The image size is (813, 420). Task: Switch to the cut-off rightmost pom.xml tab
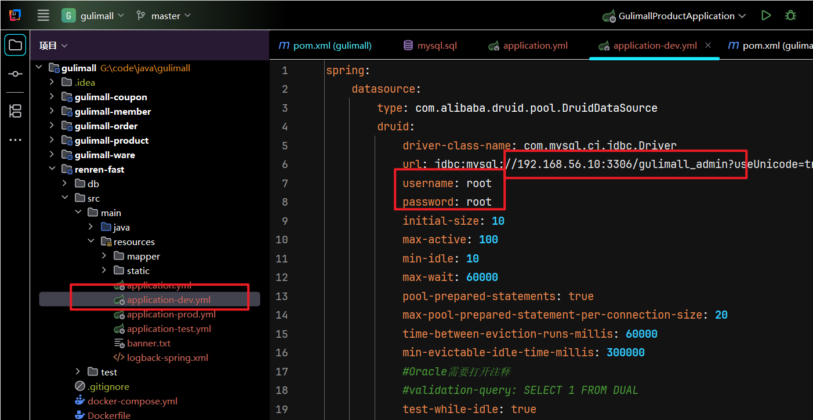771,45
